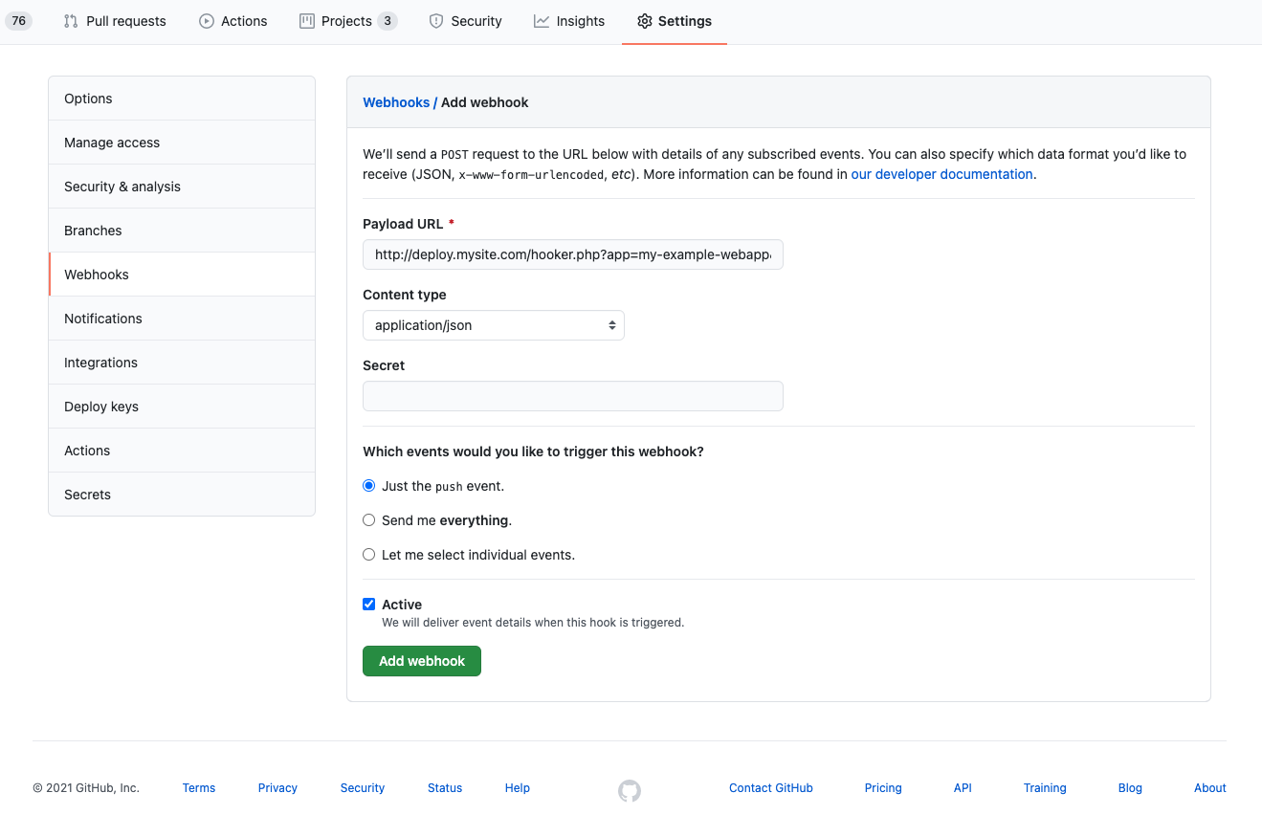Click the Settings gear icon
The height and width of the screenshot is (815, 1262).
tap(646, 20)
